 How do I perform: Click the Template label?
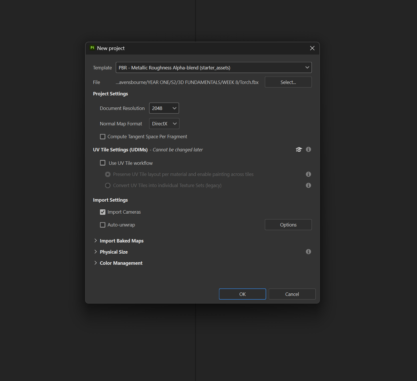point(102,68)
